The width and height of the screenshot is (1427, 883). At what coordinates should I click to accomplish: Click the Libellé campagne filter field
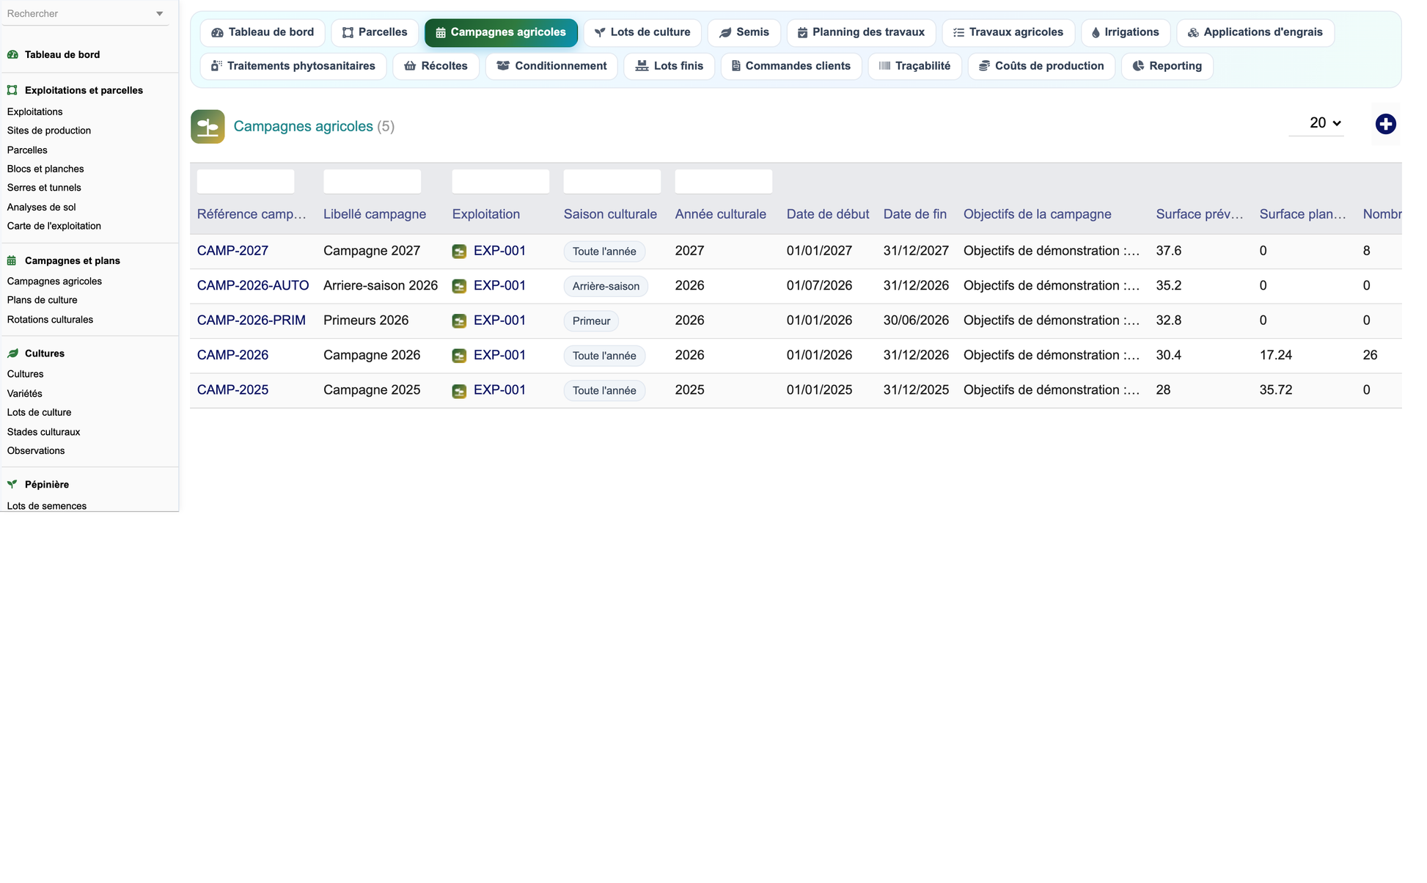(x=372, y=181)
